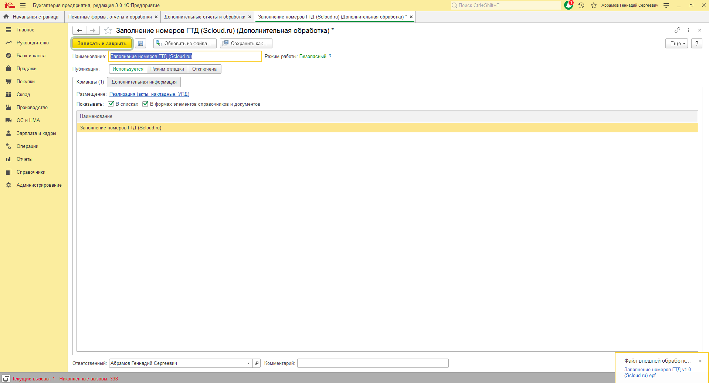Open notifications bell icon
Viewport: 709px width, 383px height.
(x=569, y=5)
